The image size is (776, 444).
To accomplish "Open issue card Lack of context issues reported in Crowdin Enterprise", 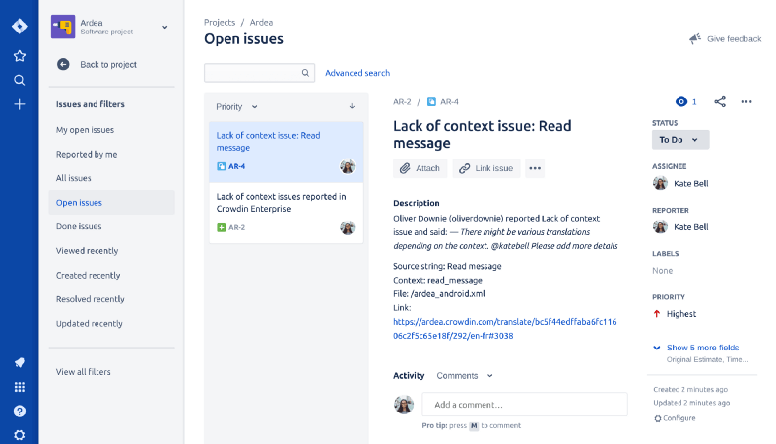I will [x=286, y=214].
